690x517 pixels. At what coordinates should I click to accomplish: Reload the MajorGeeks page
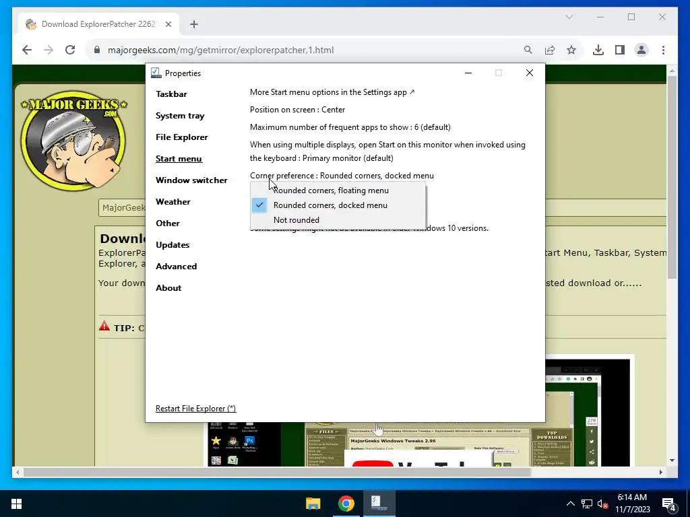70,50
